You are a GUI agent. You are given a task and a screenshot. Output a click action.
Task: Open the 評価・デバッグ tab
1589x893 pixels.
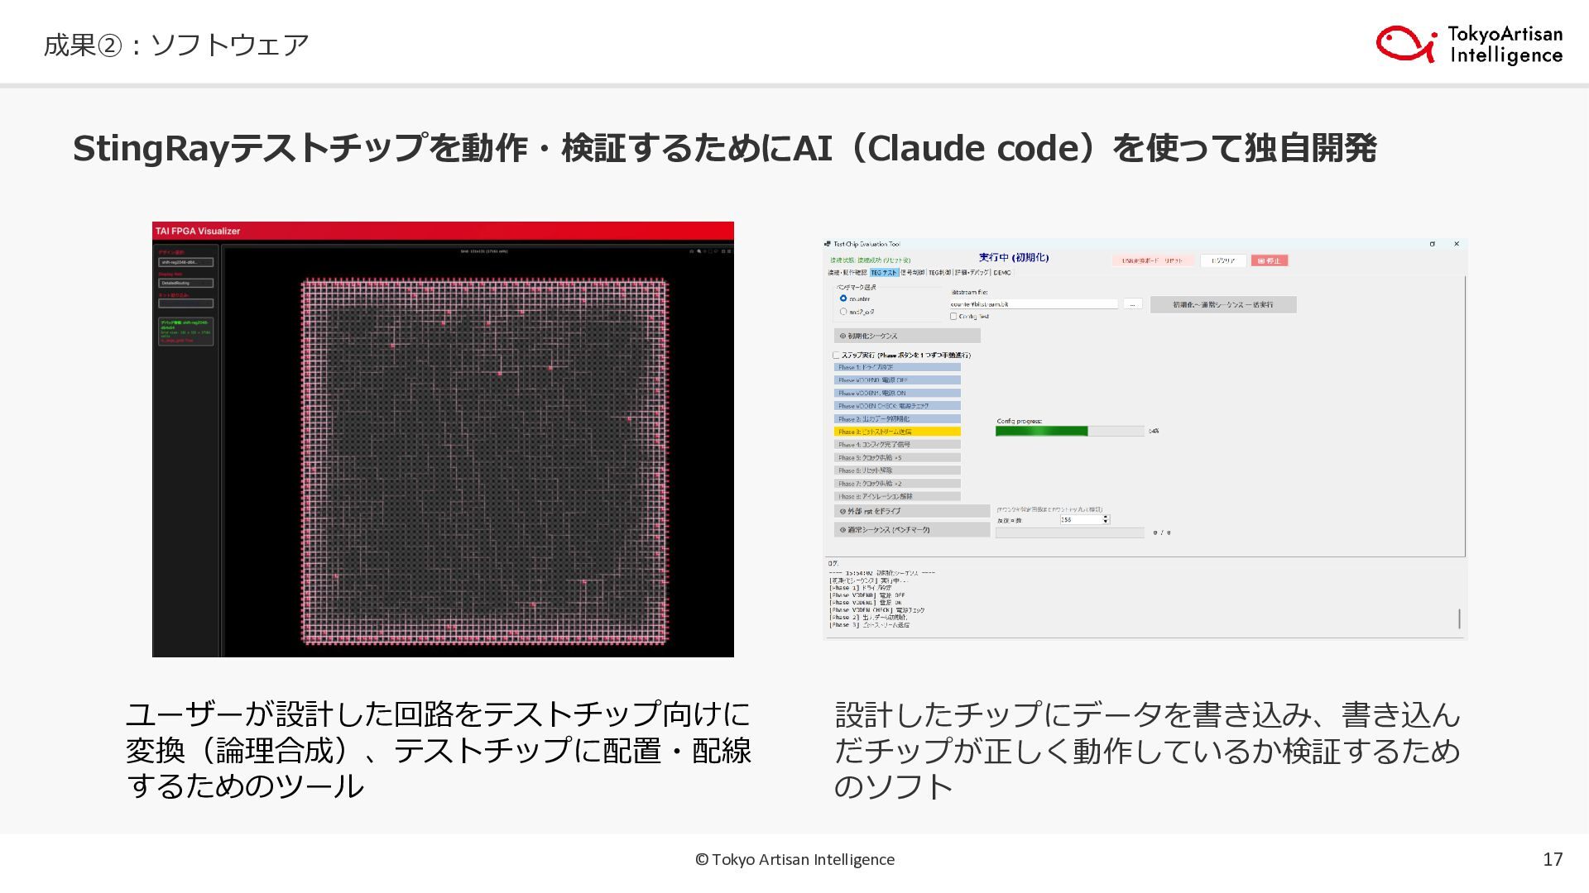click(x=972, y=273)
